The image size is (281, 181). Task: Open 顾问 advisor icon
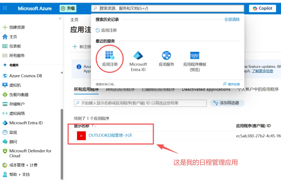[5, 142]
